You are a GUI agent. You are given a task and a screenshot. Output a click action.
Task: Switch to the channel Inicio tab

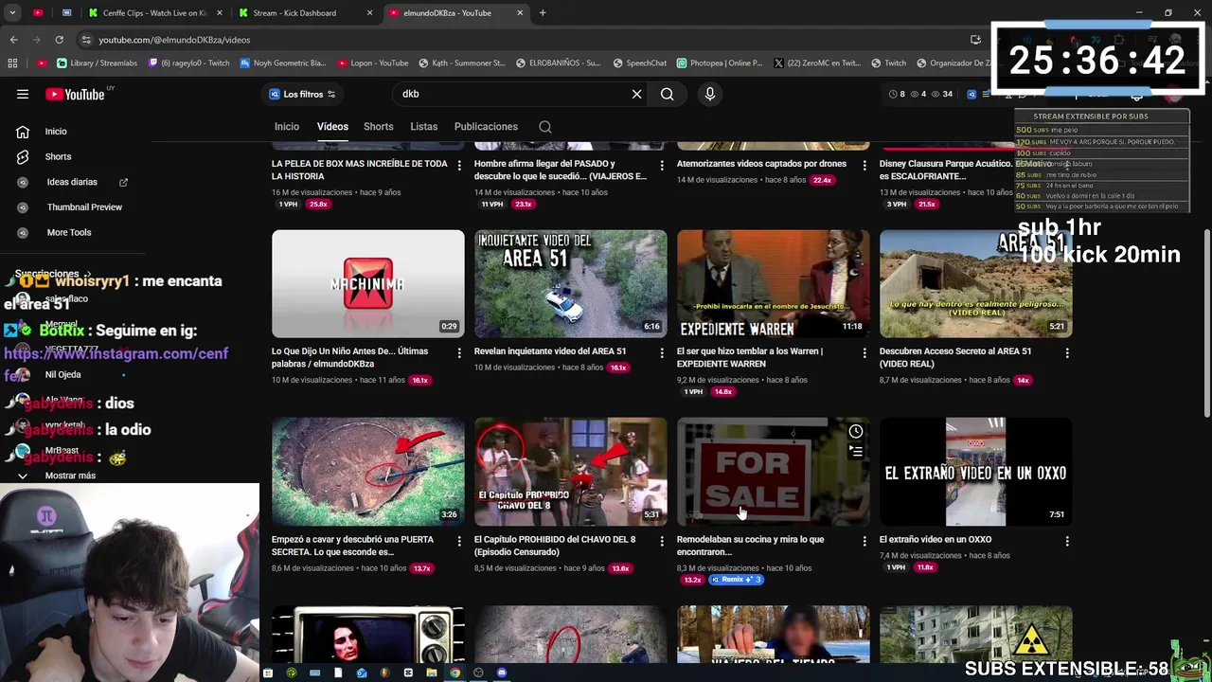click(287, 127)
